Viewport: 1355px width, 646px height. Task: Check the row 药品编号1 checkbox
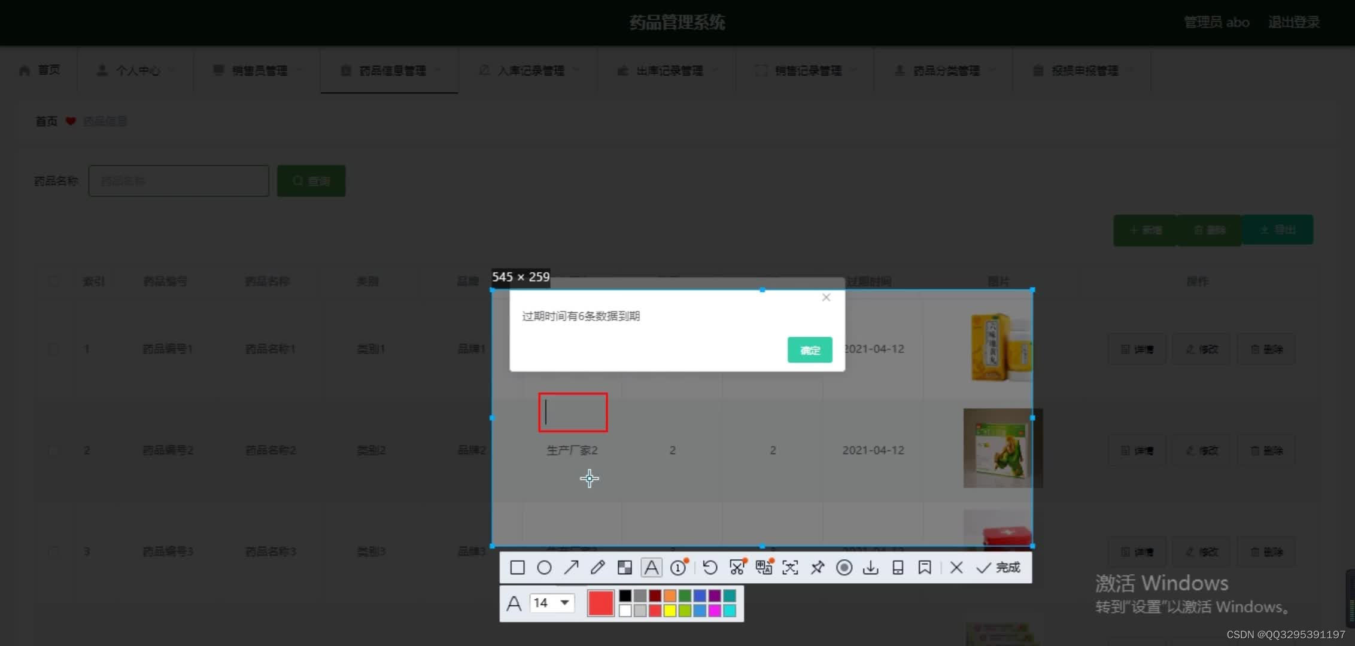pyautogui.click(x=54, y=349)
